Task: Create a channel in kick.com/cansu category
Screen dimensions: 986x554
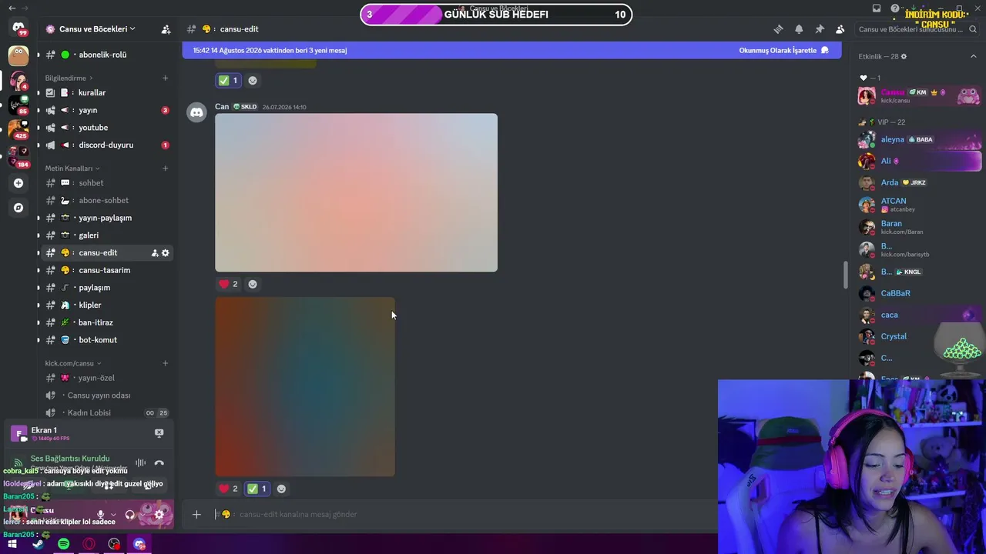Action: tap(165, 363)
